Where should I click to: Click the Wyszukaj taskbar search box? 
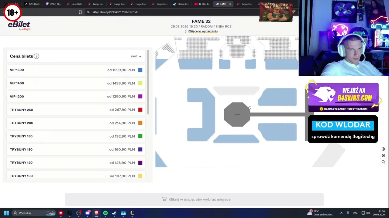click(x=34, y=213)
